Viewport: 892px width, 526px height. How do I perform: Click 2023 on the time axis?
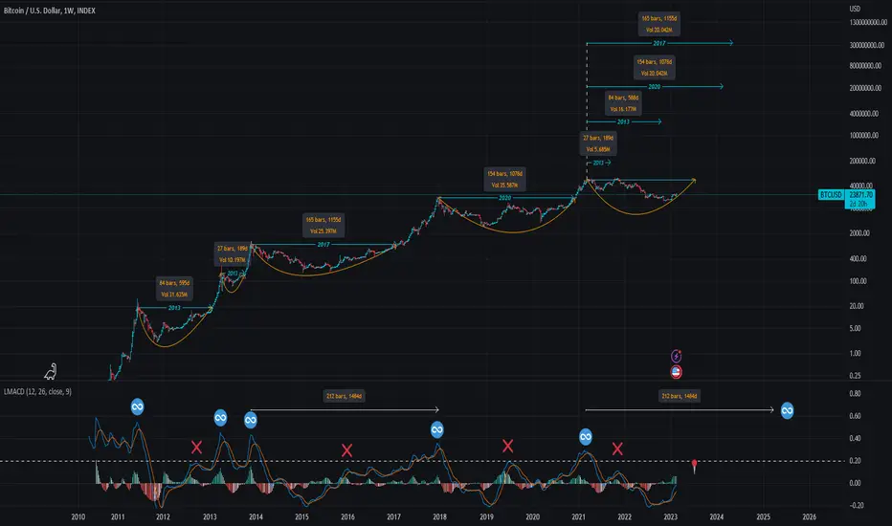[671, 516]
